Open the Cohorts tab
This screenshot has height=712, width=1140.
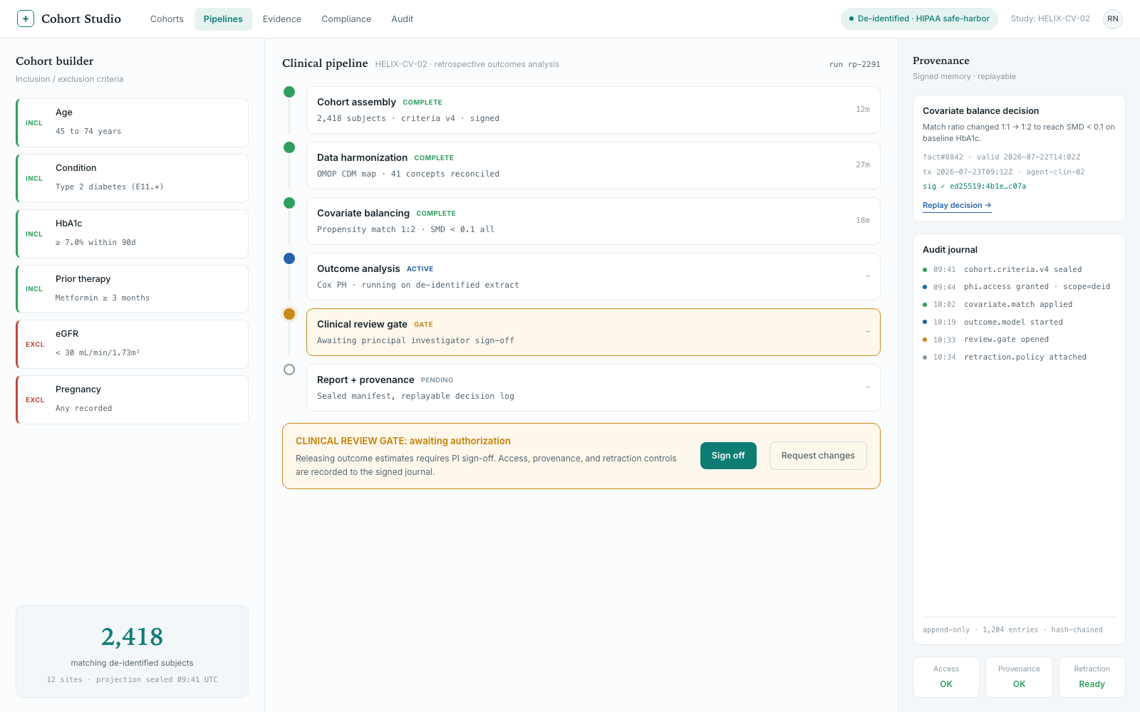point(167,19)
